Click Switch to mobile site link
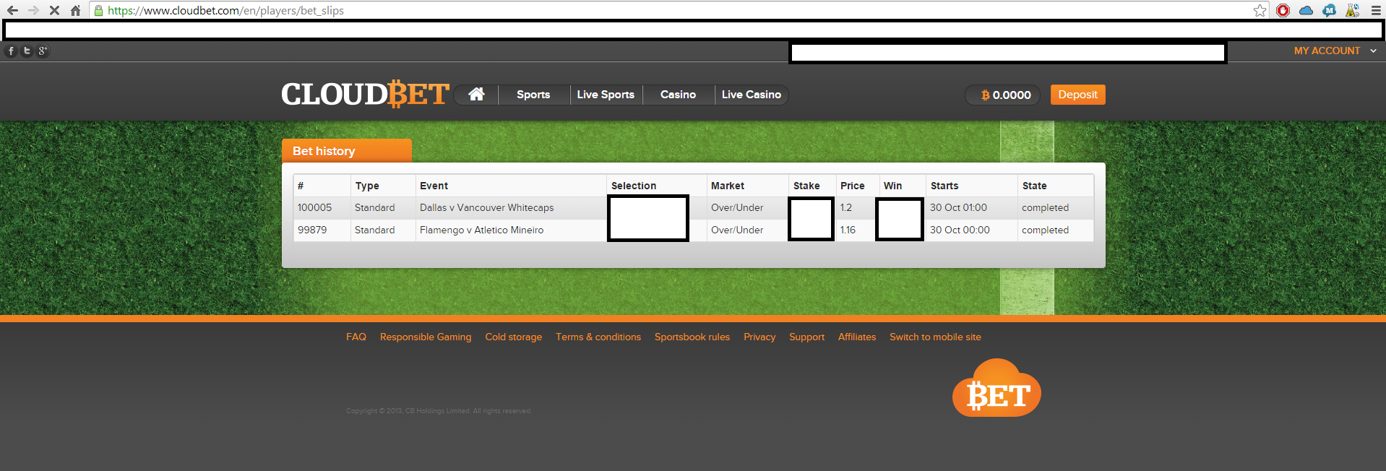1386x471 pixels. pyautogui.click(x=935, y=337)
